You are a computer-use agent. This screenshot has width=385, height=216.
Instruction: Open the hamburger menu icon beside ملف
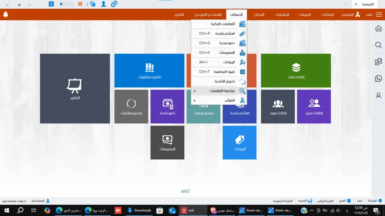tap(379, 15)
